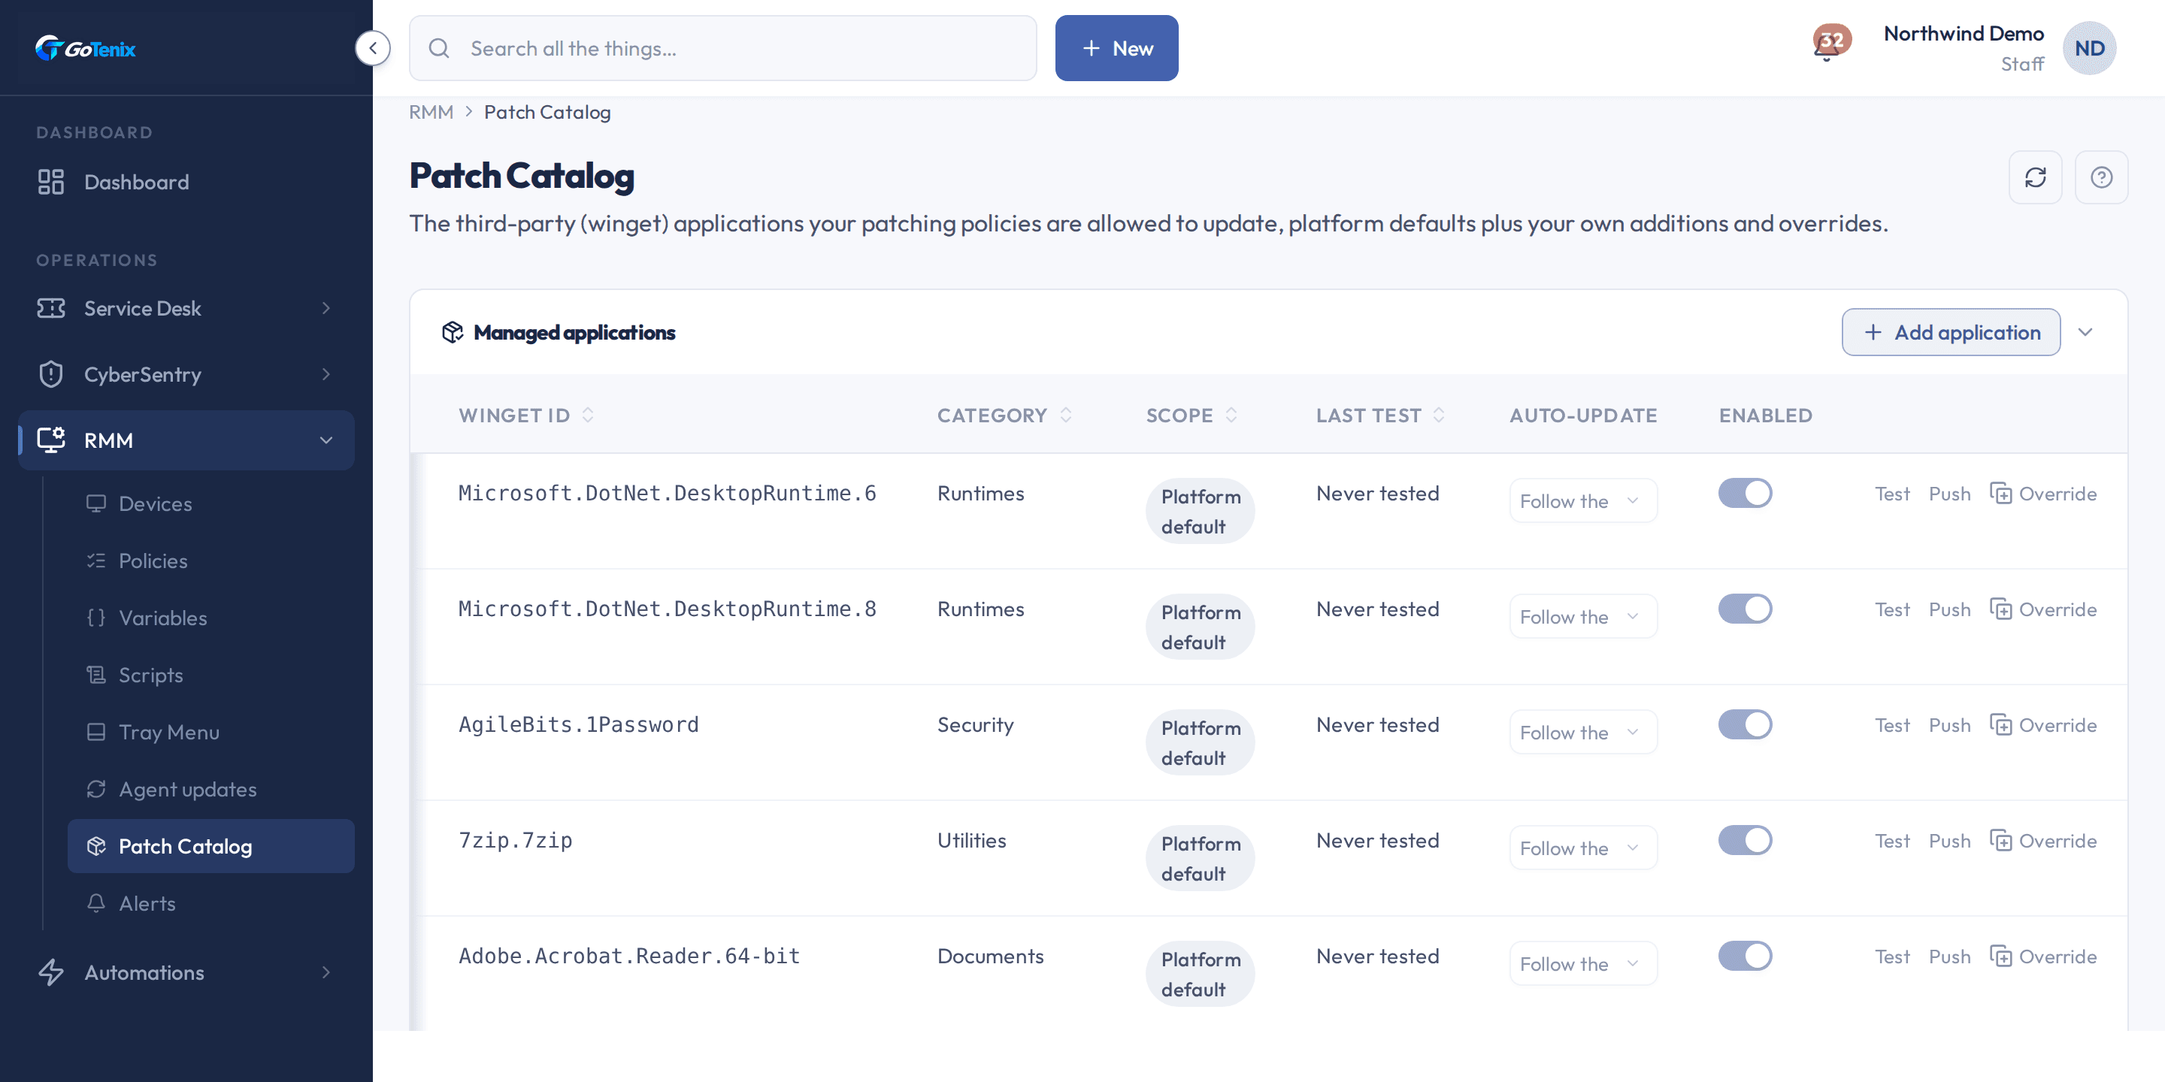Sort by WINGET ID column
This screenshot has height=1082, width=2165.
point(526,415)
